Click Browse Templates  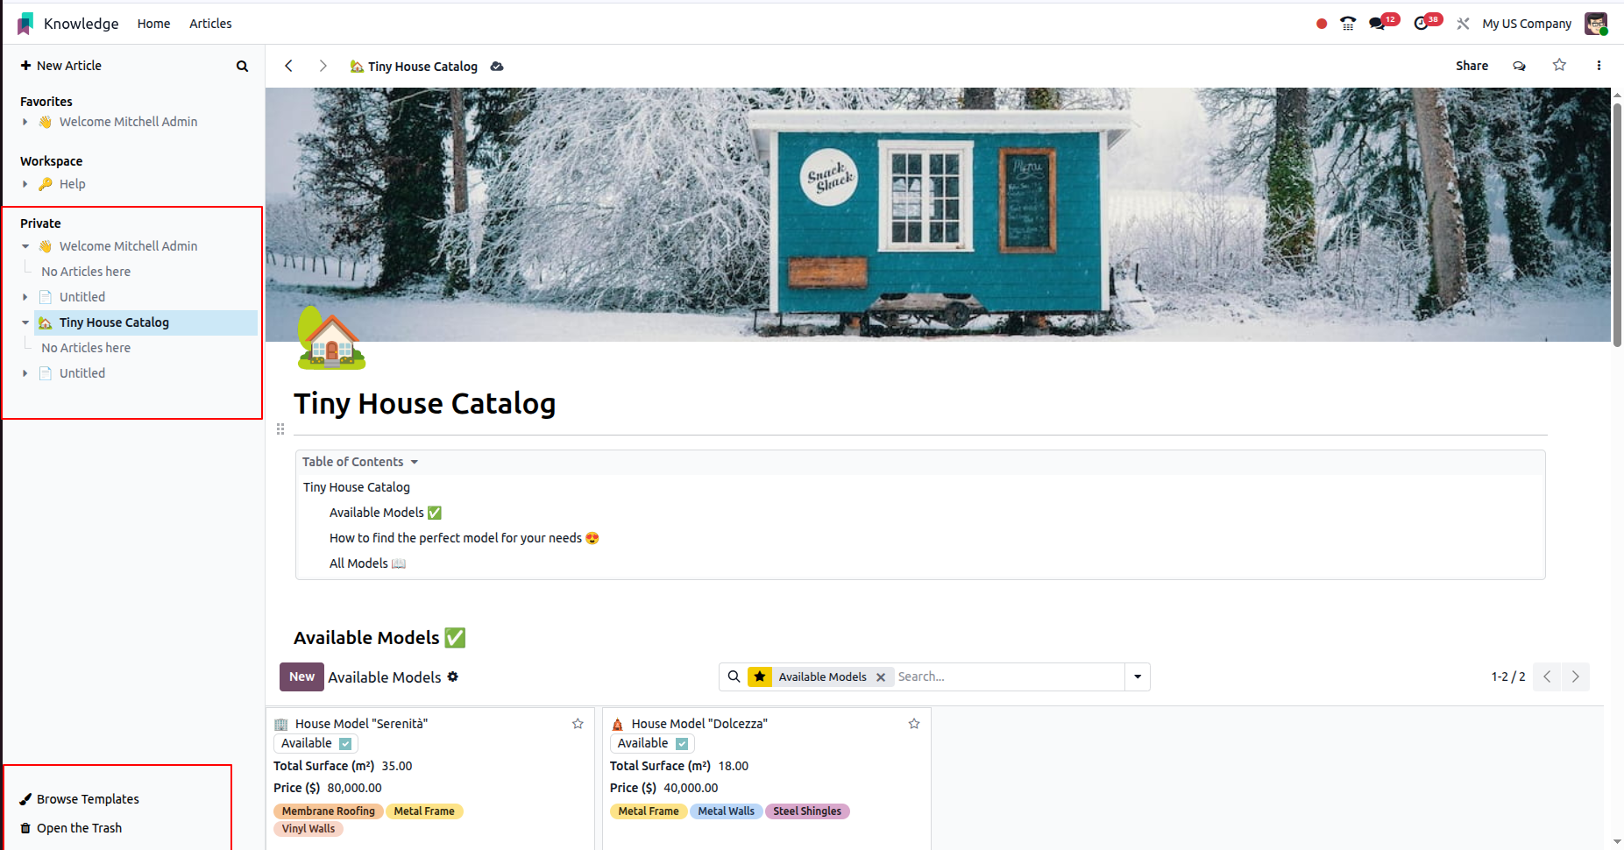click(x=88, y=799)
